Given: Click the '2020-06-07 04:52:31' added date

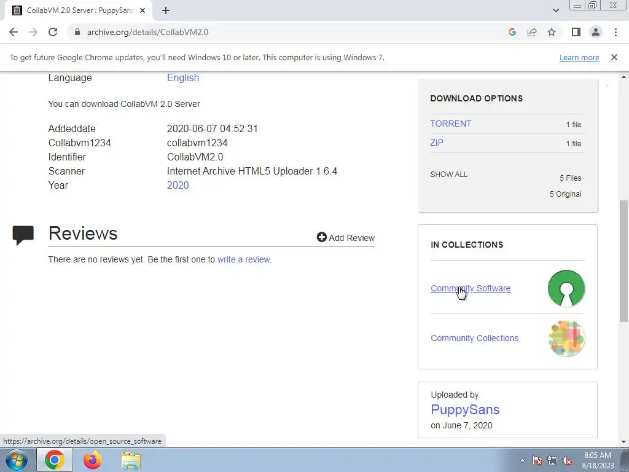Looking at the screenshot, I should point(212,129).
